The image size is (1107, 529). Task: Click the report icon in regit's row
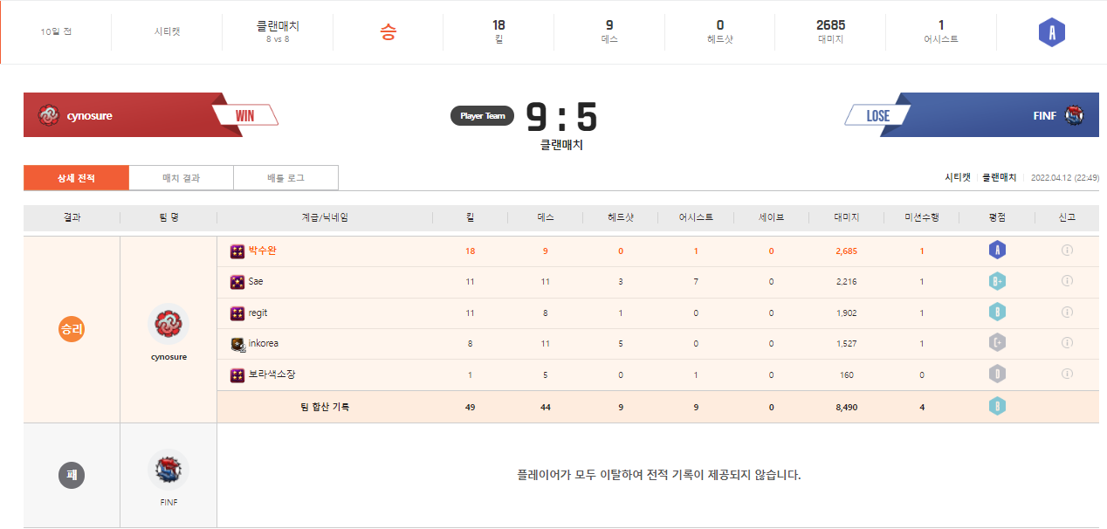[x=1067, y=313]
